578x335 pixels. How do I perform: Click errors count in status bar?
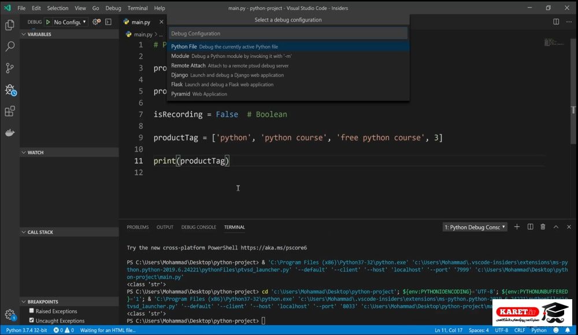[x=58, y=330]
